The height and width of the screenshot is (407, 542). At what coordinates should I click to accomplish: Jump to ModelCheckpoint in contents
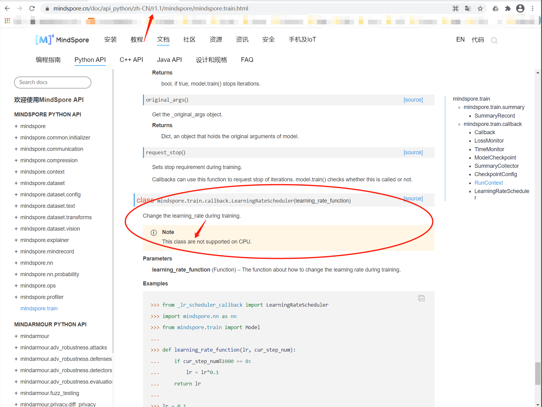(495, 158)
